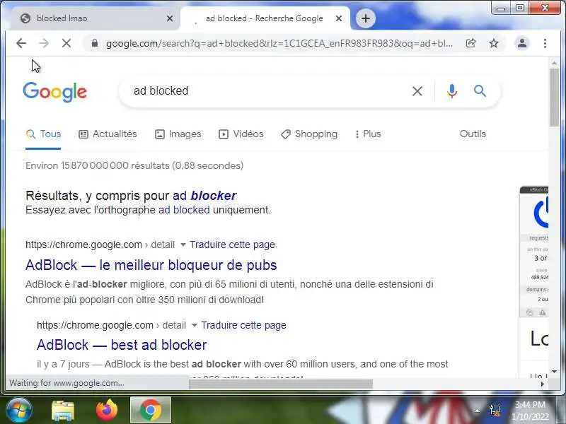Screen dimensions: 566x424
Task: Open the Chrome profile avatar
Action: [x=522, y=43]
